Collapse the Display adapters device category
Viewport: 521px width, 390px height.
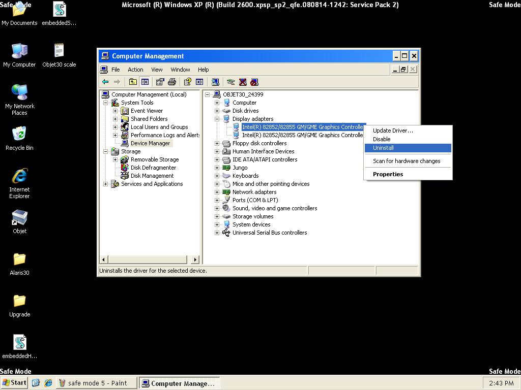tap(217, 119)
